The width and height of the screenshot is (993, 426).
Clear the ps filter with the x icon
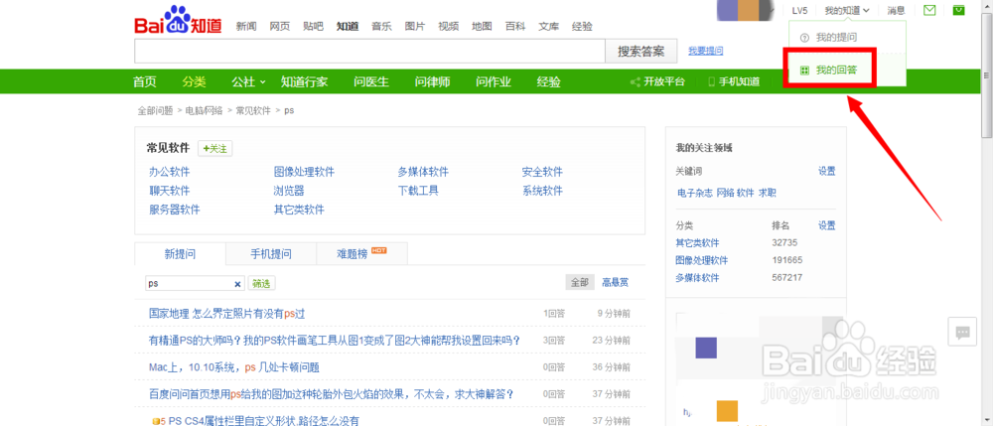point(237,284)
